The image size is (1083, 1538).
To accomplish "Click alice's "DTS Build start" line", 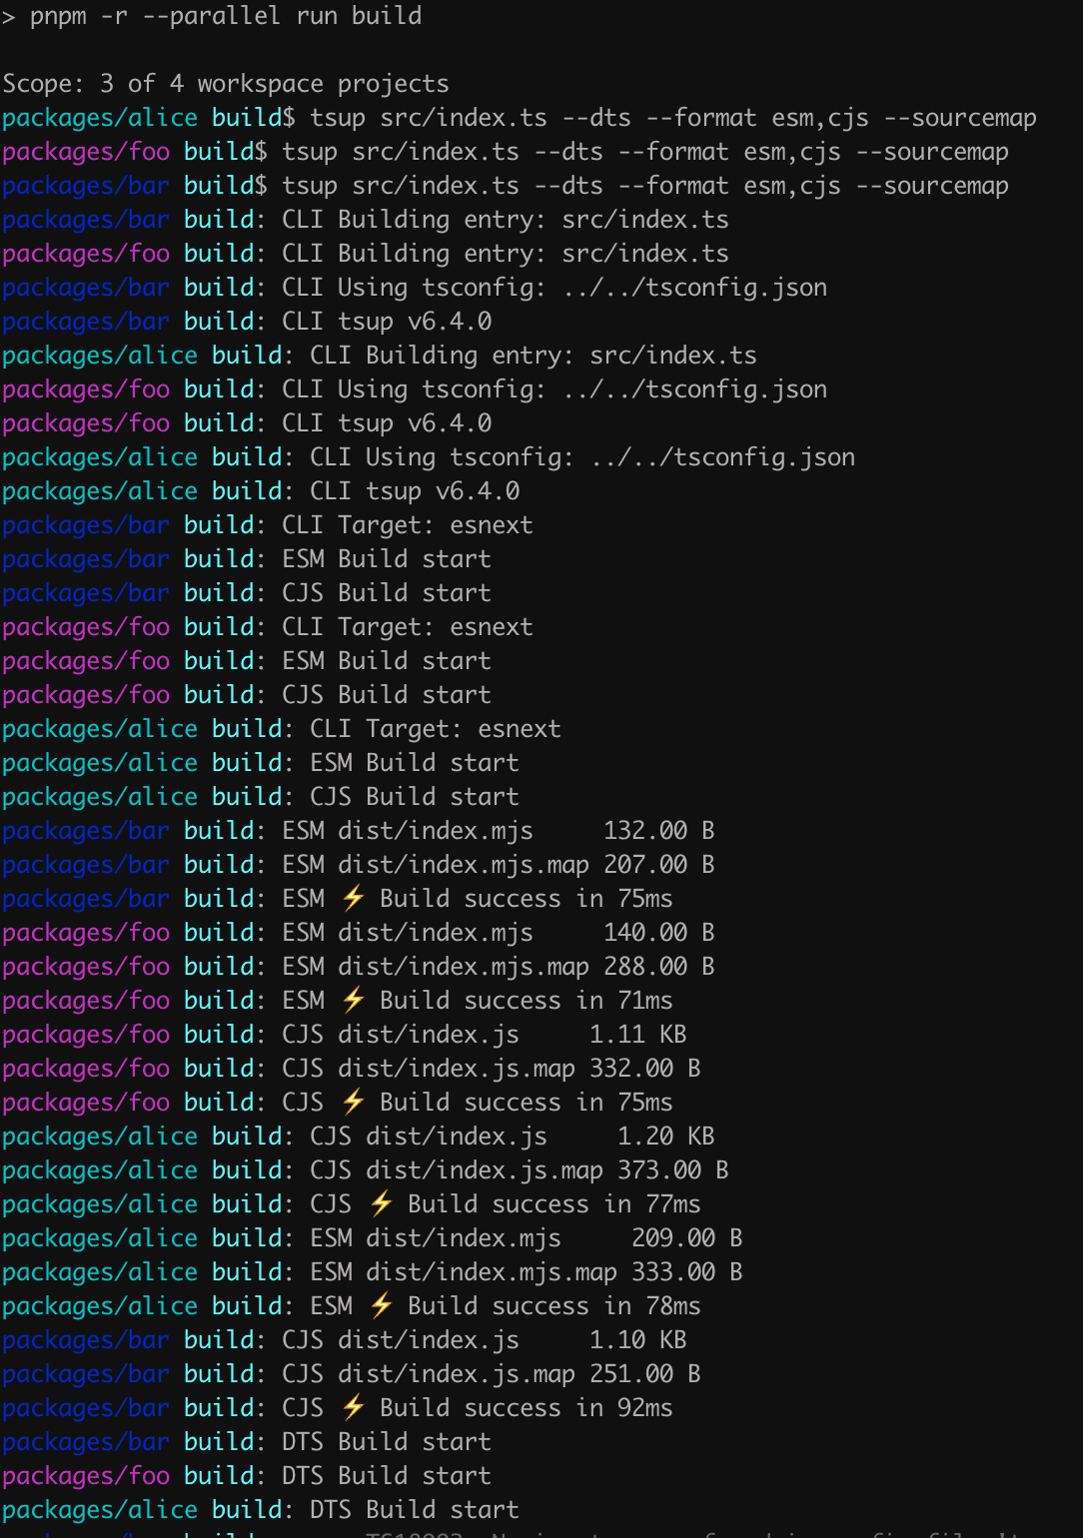I will 415,1510.
